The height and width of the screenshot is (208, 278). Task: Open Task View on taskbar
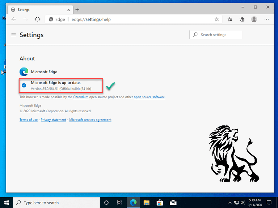[119, 203]
